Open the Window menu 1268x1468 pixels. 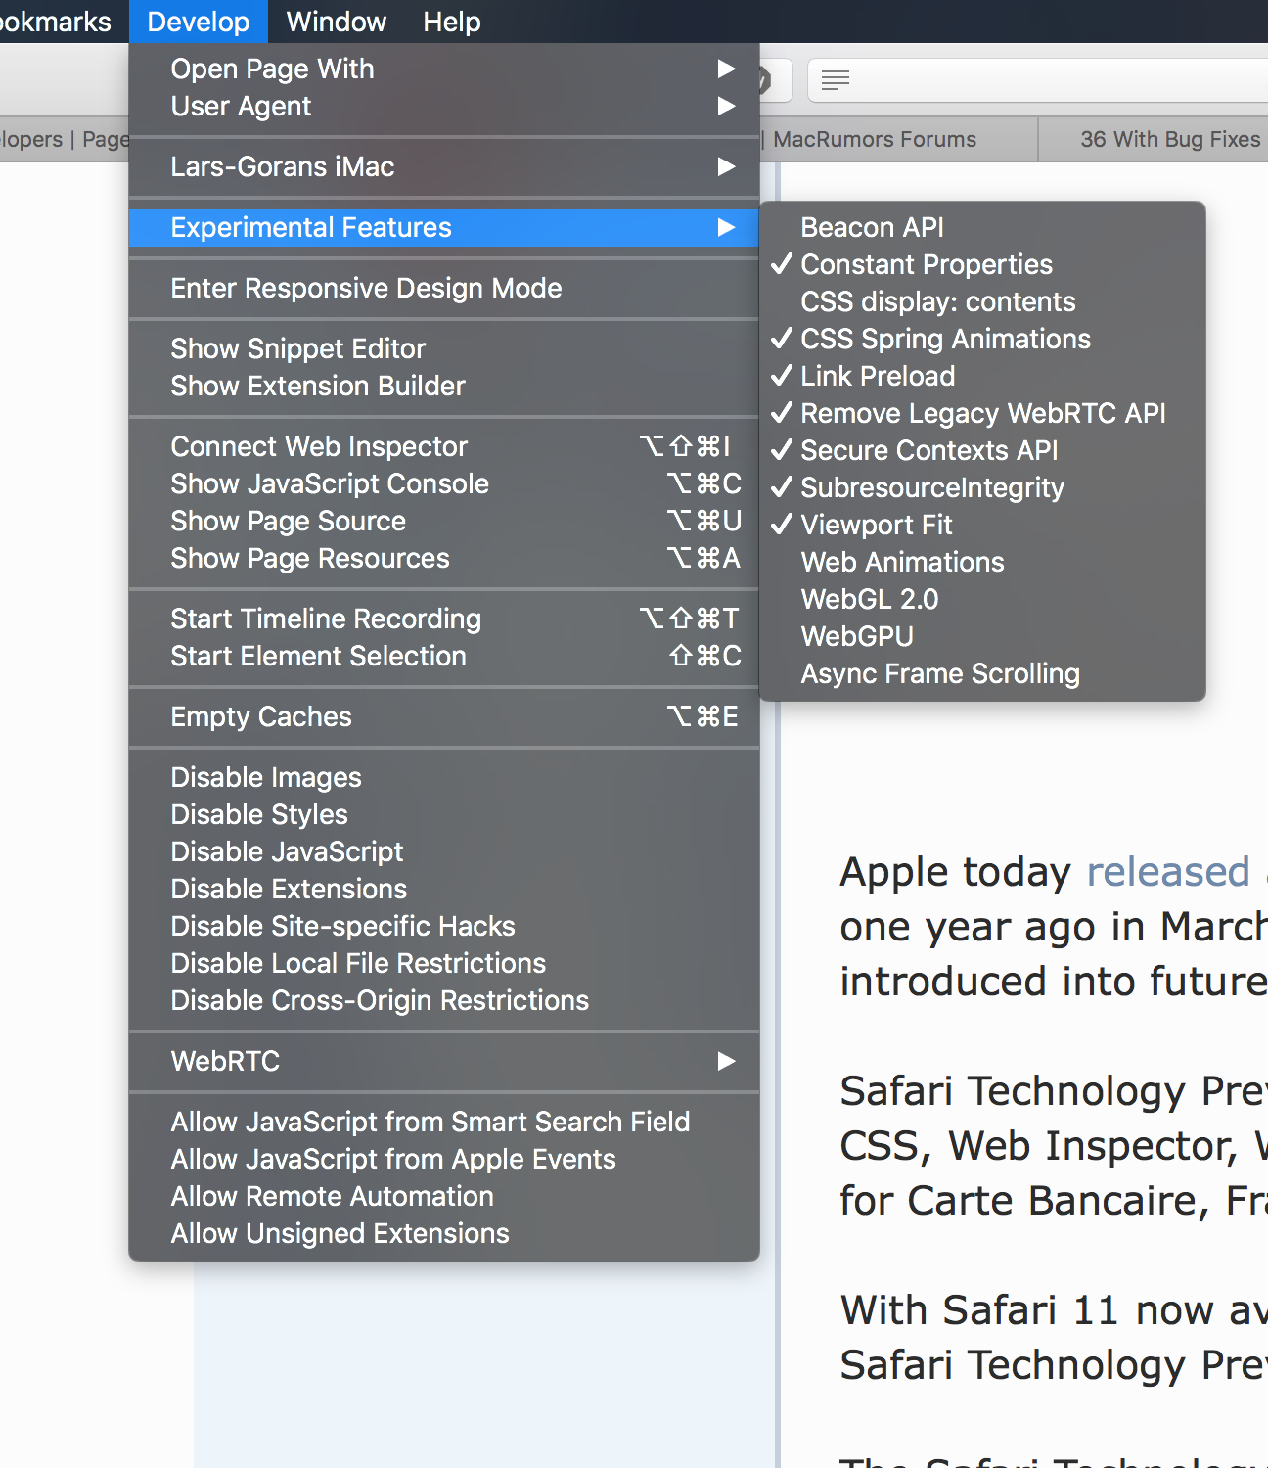[337, 22]
